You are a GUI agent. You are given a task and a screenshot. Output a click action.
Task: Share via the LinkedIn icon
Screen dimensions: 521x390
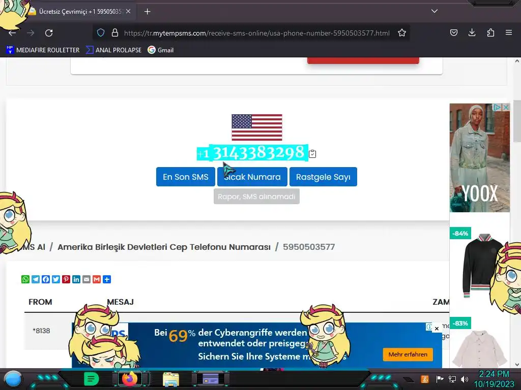point(76,279)
